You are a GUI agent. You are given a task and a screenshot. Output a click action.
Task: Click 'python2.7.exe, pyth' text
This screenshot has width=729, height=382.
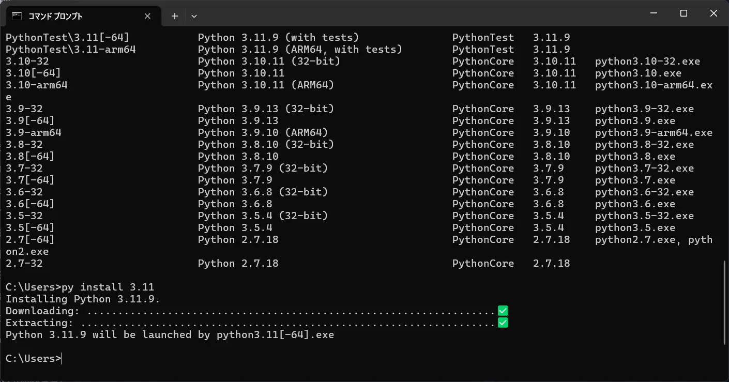coord(654,239)
